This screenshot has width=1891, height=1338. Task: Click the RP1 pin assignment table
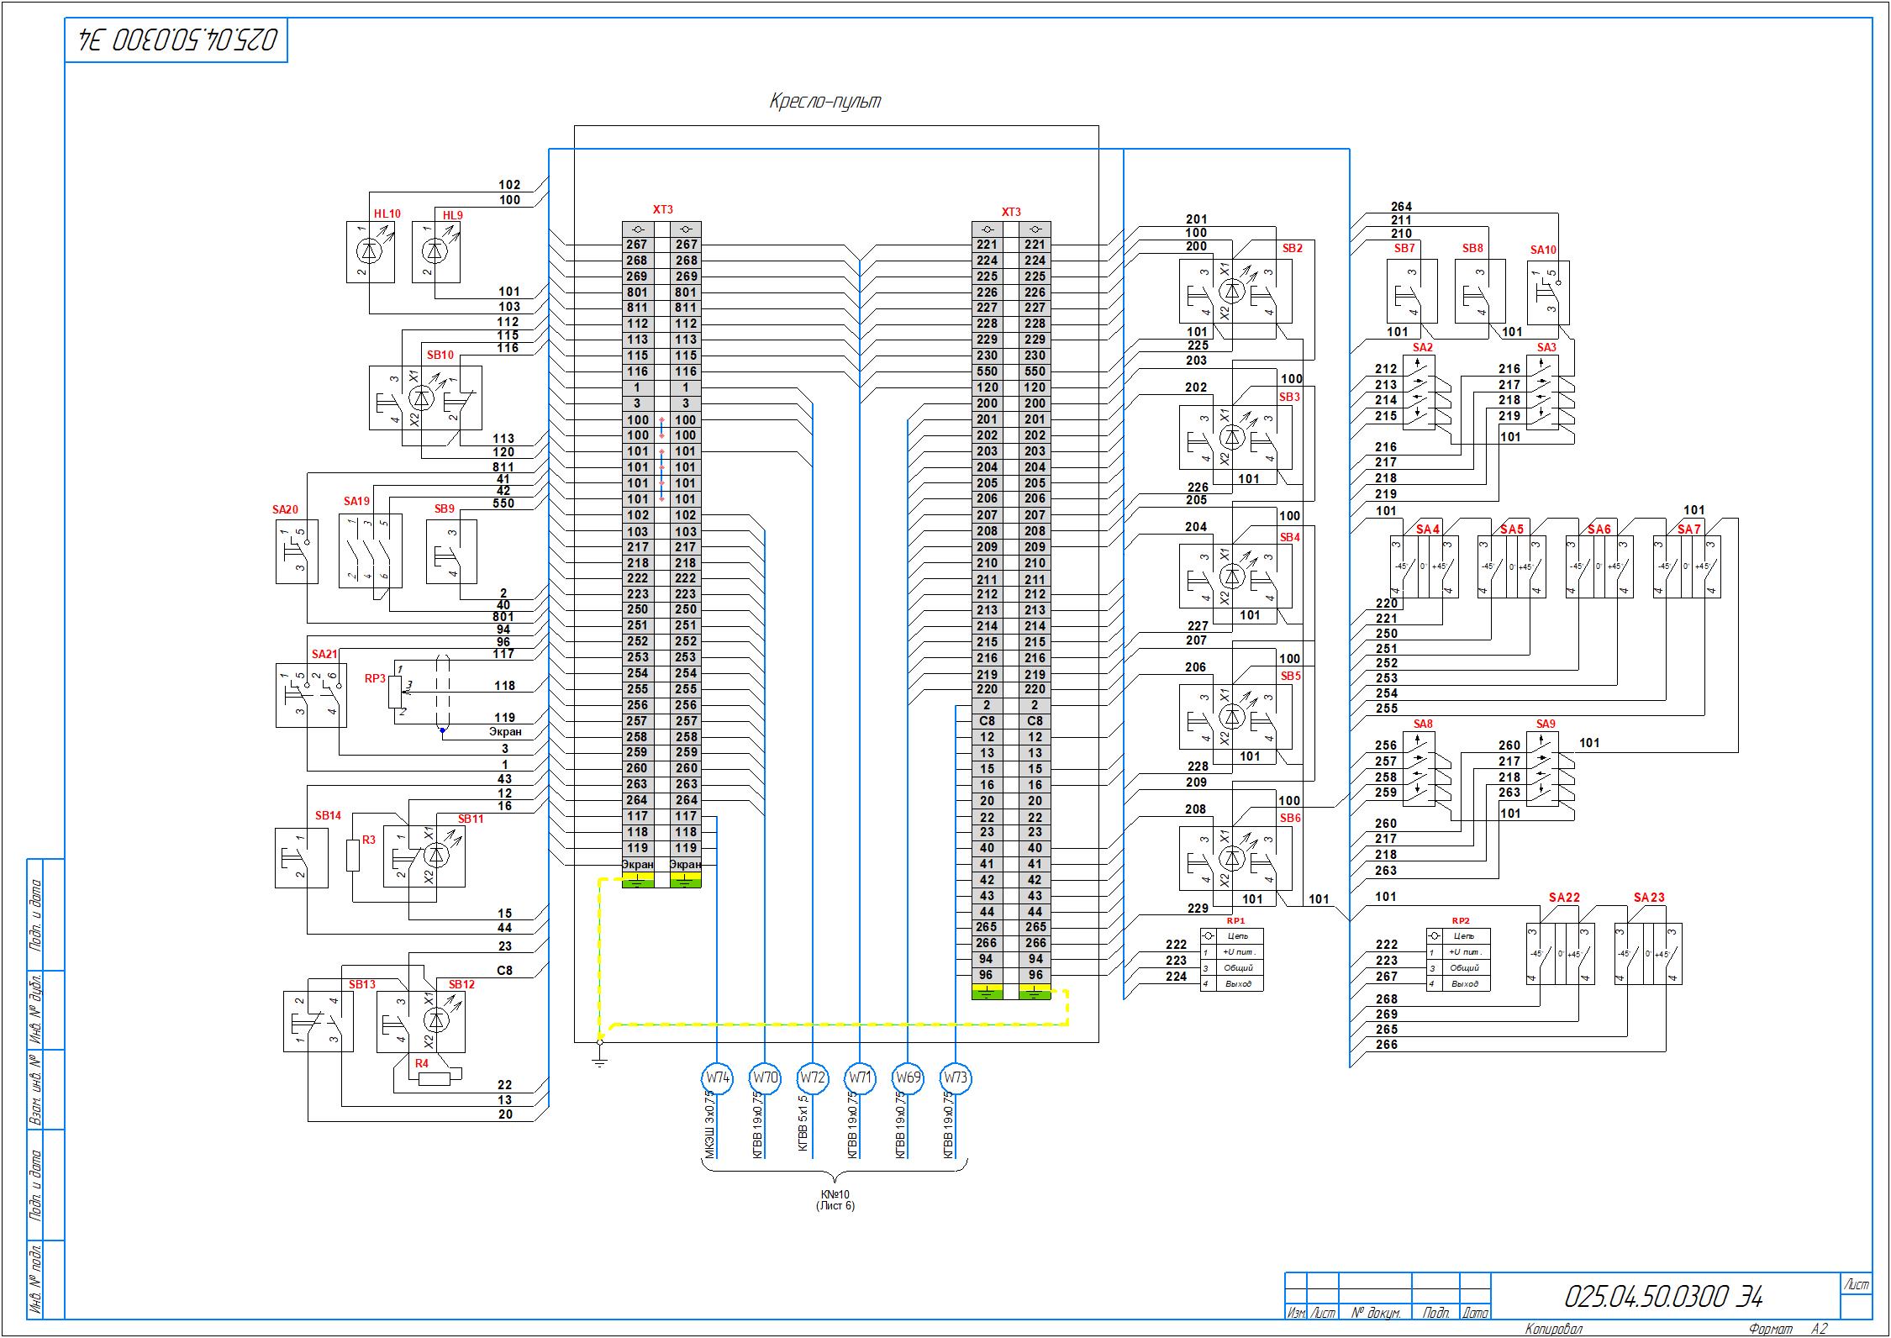1231,960
